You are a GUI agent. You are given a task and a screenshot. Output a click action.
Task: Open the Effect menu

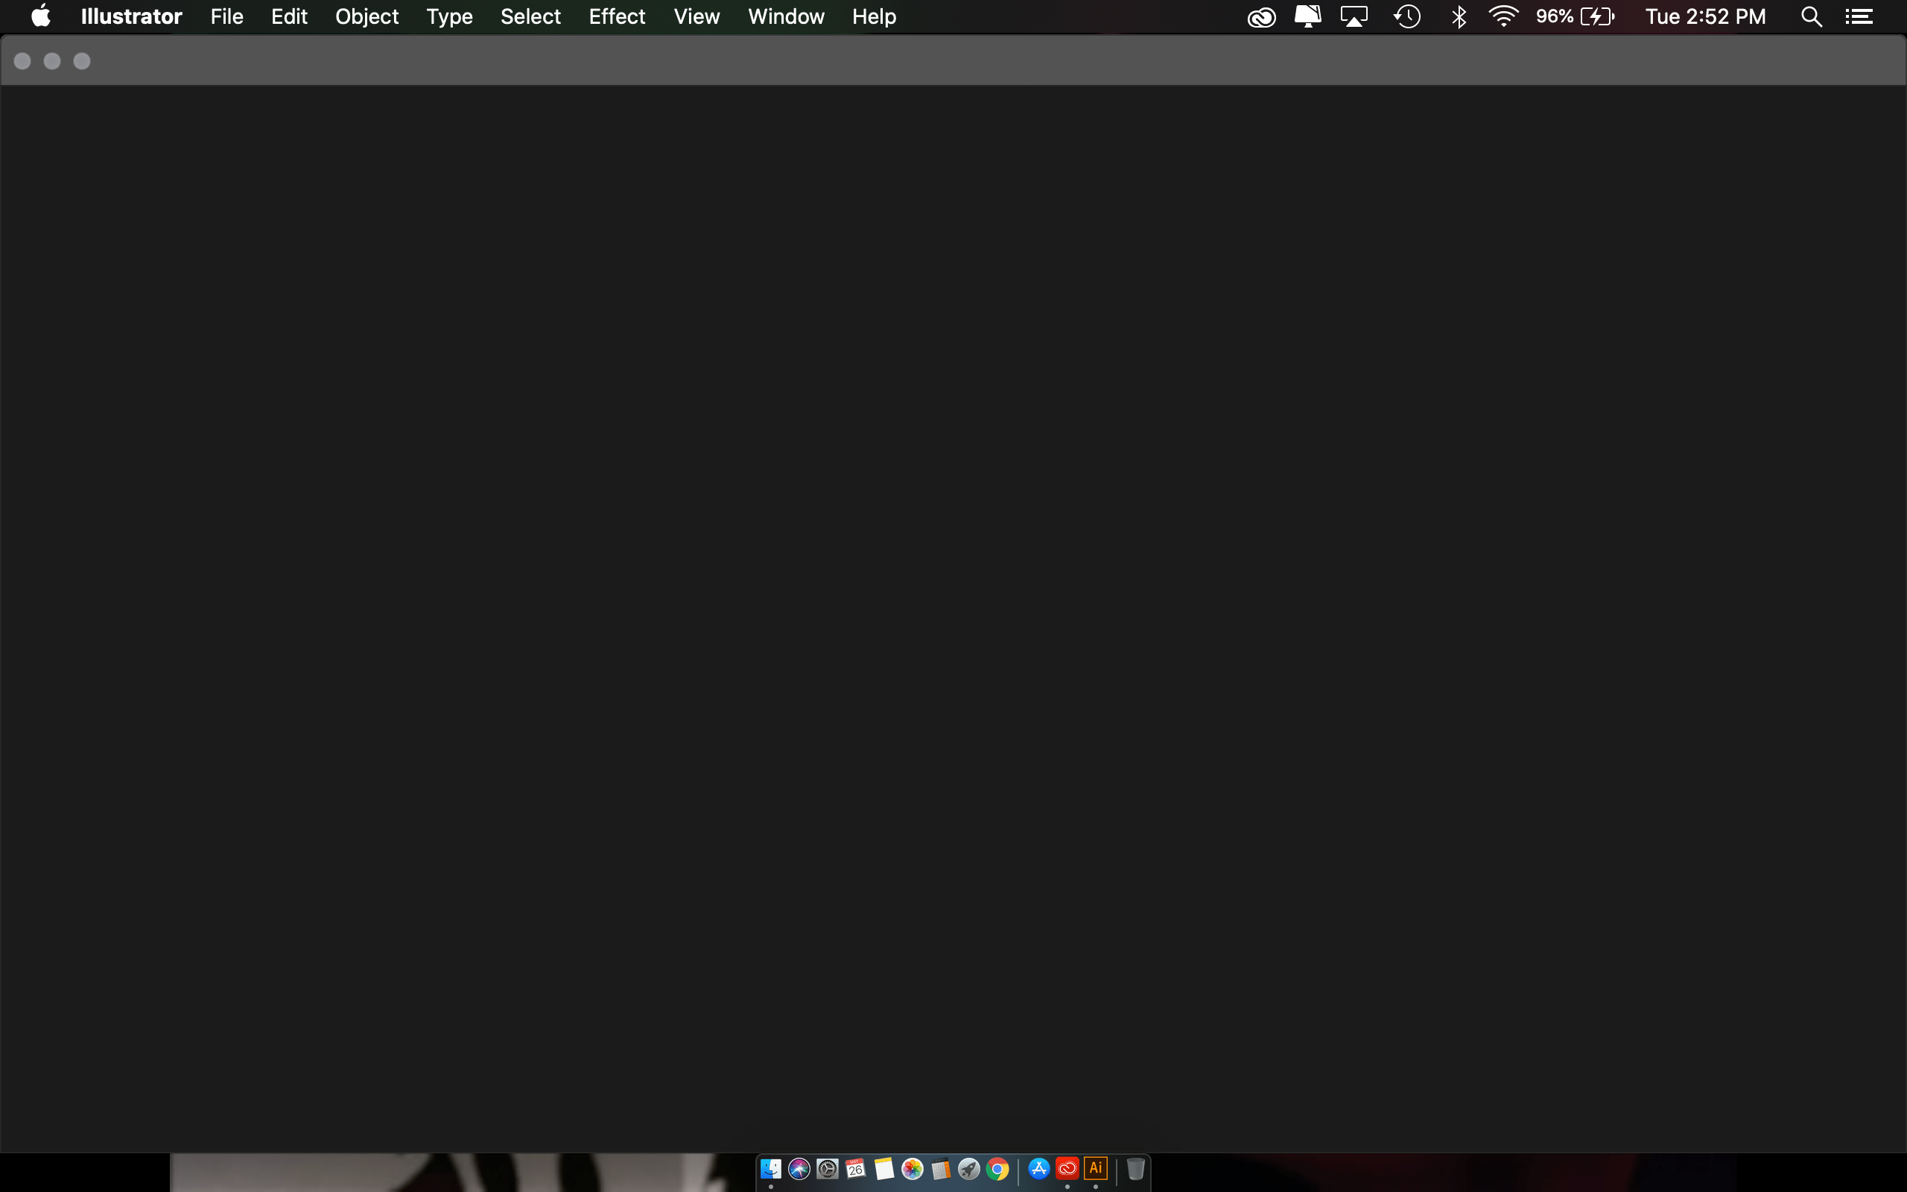pos(617,16)
